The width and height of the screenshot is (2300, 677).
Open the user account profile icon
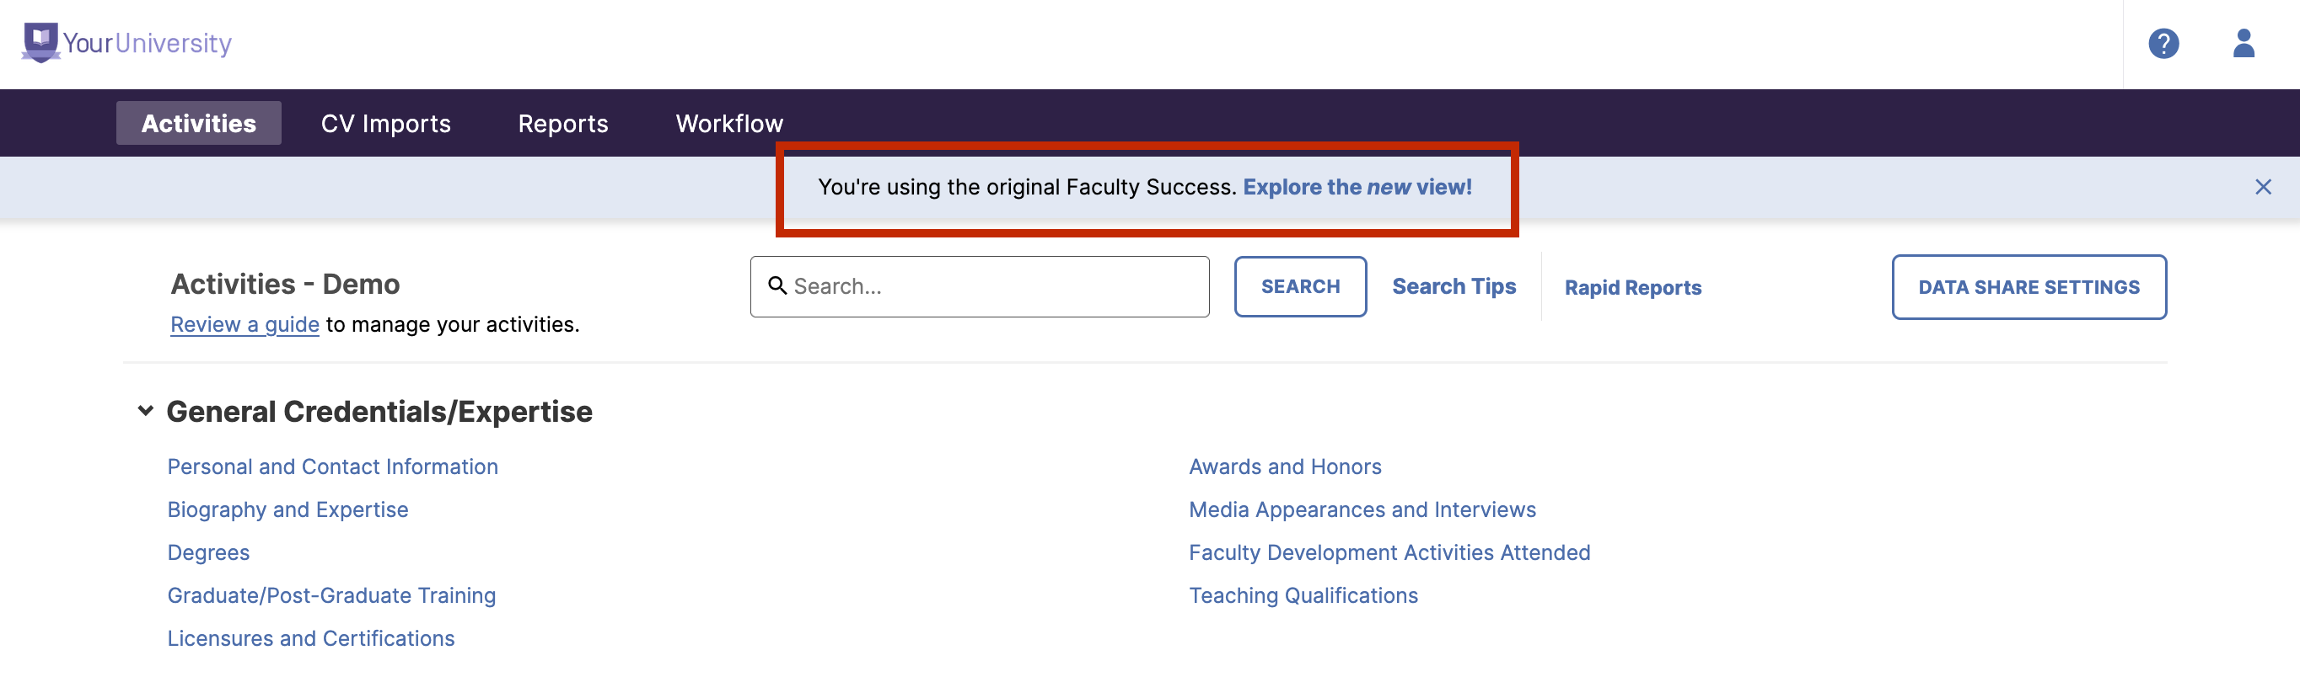(2244, 43)
